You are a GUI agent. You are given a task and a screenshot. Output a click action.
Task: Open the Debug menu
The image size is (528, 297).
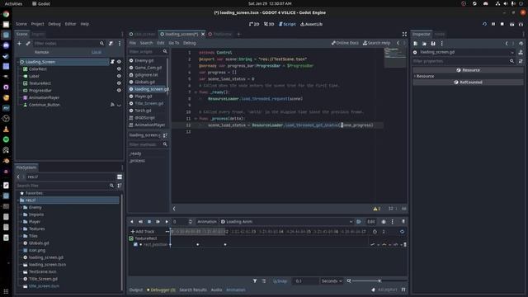point(54,24)
